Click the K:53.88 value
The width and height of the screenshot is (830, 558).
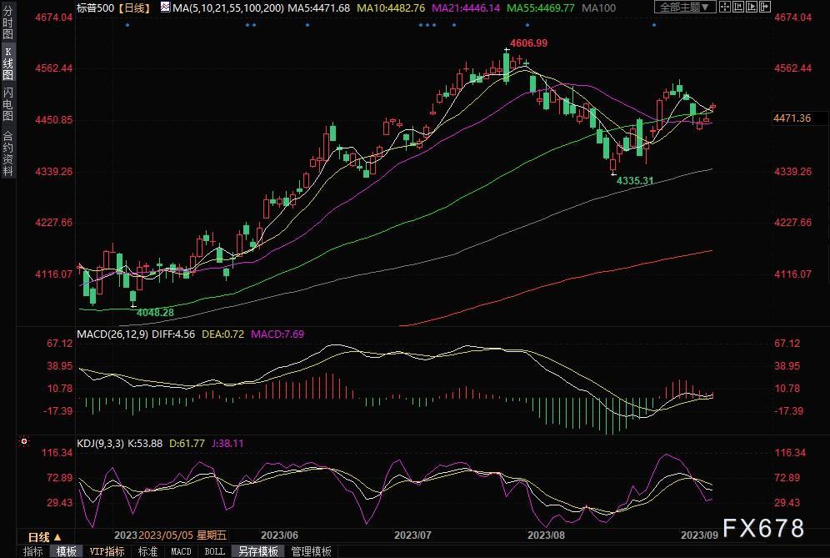coord(145,443)
